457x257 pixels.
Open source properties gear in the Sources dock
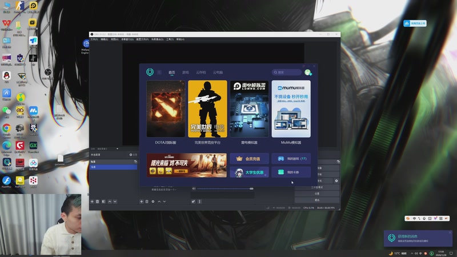pyautogui.click(x=153, y=202)
